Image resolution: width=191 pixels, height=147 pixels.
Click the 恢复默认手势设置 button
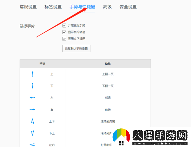[76, 48]
